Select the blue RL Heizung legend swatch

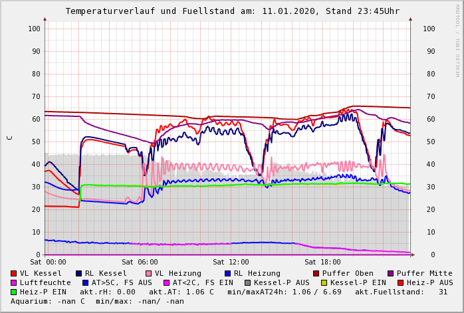227,273
